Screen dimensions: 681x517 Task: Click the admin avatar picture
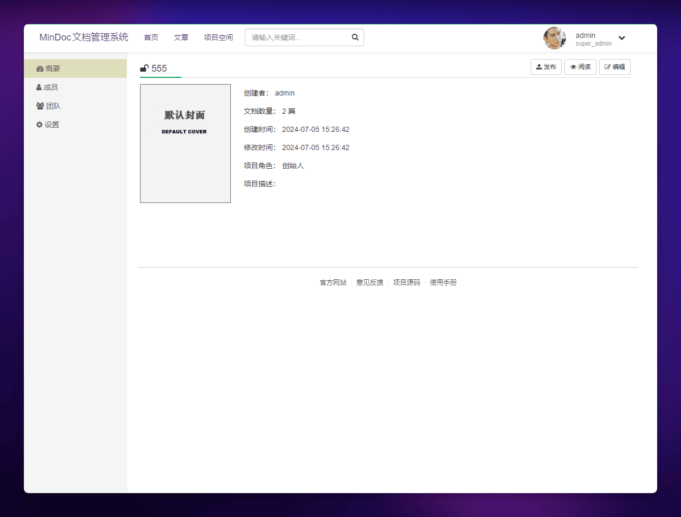point(554,38)
